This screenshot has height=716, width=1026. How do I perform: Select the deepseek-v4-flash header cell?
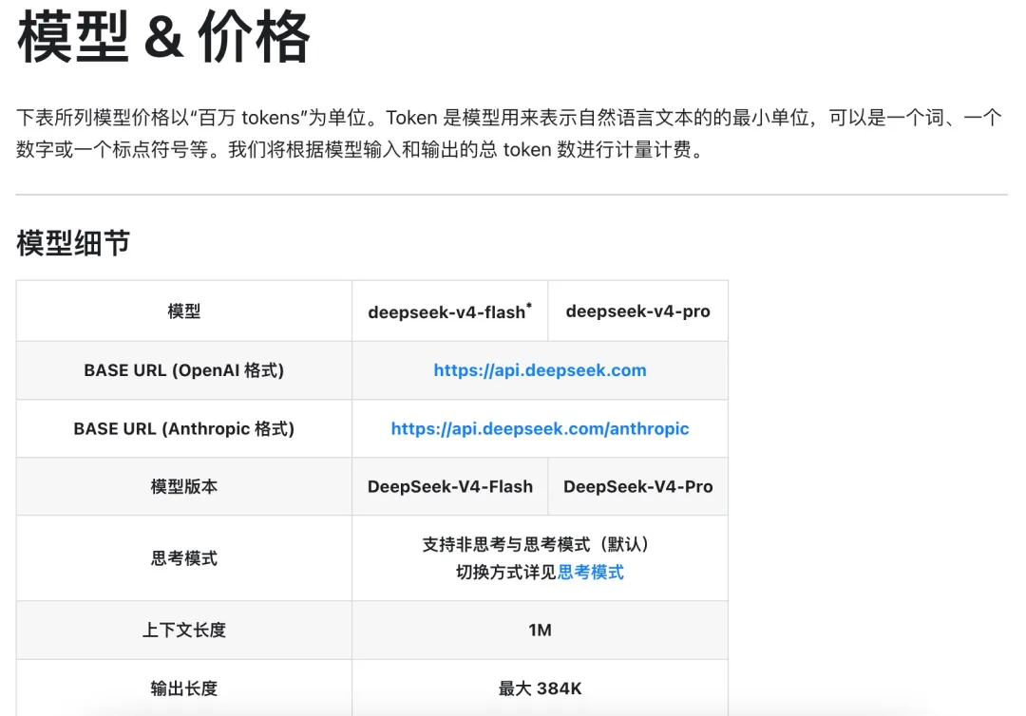(x=450, y=311)
